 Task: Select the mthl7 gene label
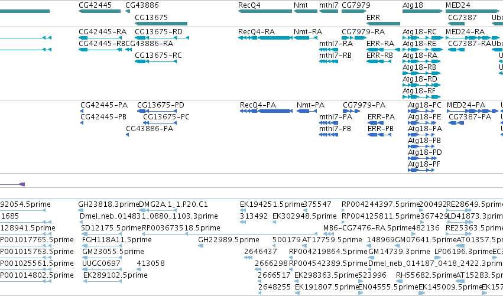coord(329,5)
